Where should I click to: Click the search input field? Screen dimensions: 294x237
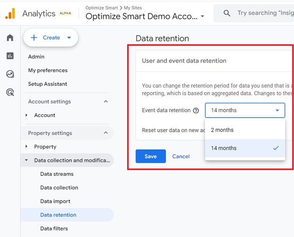click(x=263, y=13)
